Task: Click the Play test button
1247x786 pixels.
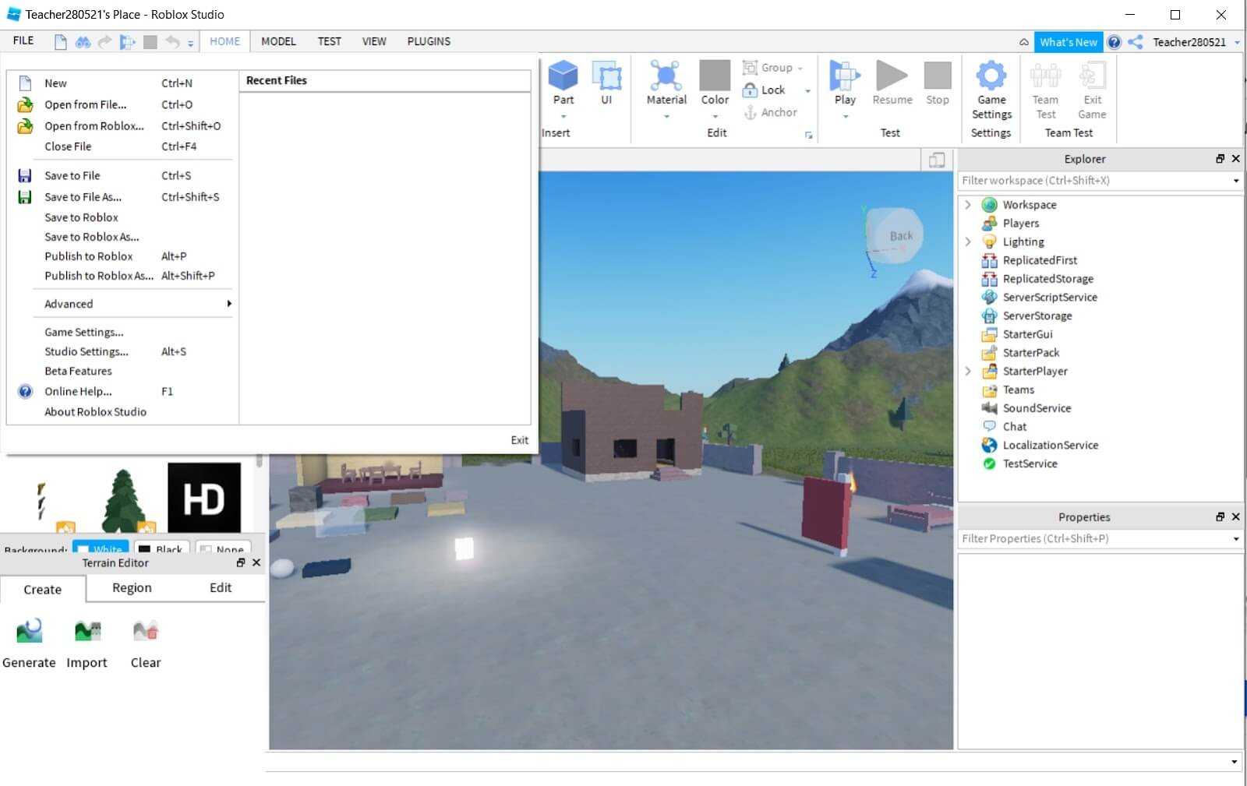Action: pos(845,77)
